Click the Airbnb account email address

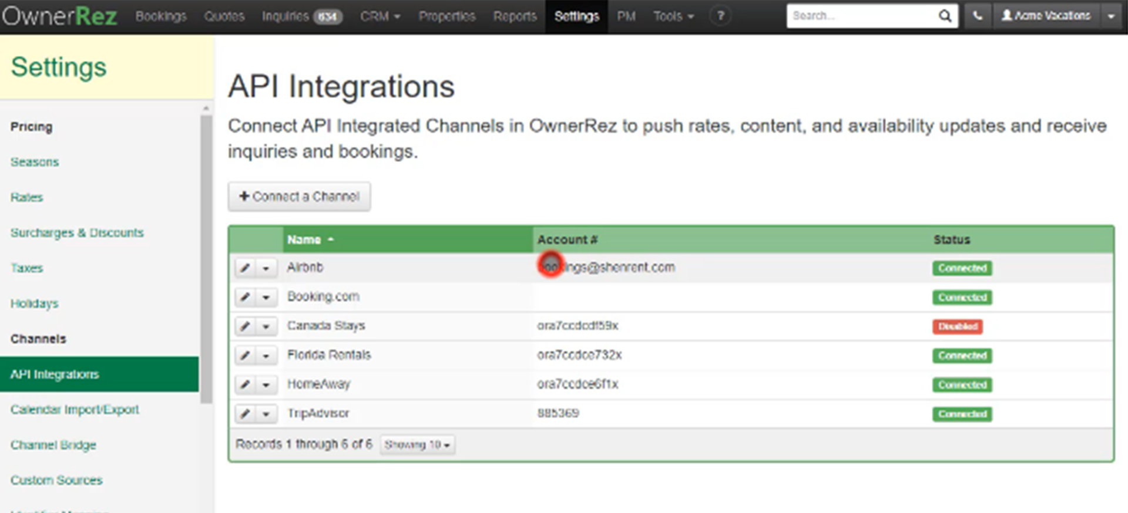click(606, 268)
